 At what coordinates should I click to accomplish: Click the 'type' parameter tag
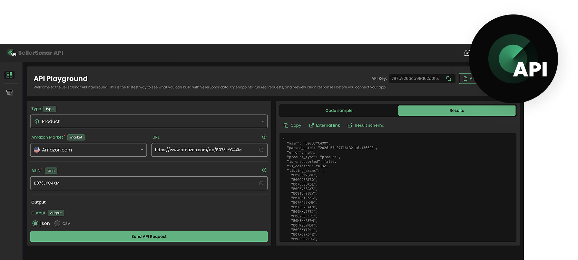[50, 109]
